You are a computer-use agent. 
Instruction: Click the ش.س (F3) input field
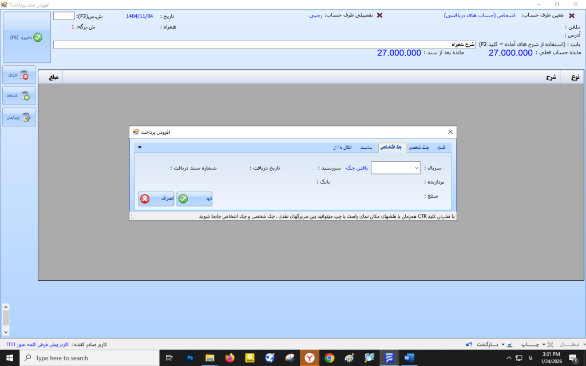[64, 16]
